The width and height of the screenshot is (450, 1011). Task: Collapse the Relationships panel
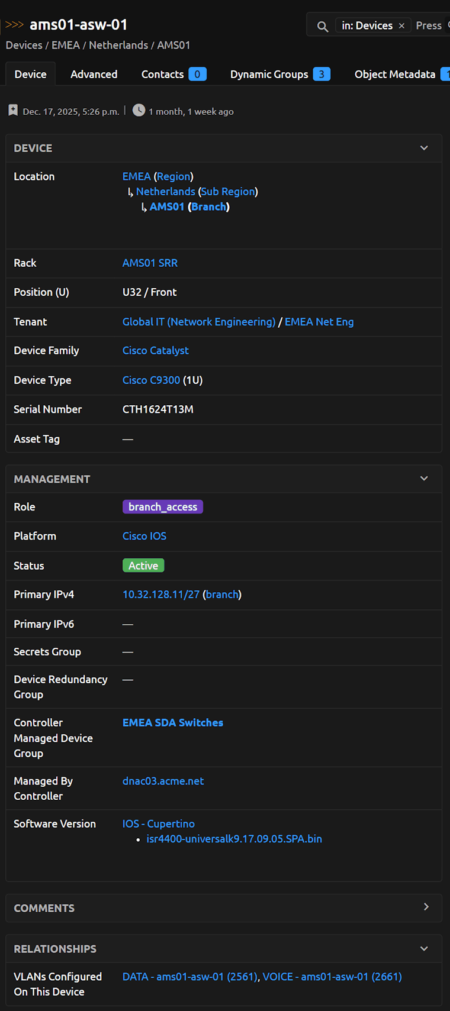point(424,948)
